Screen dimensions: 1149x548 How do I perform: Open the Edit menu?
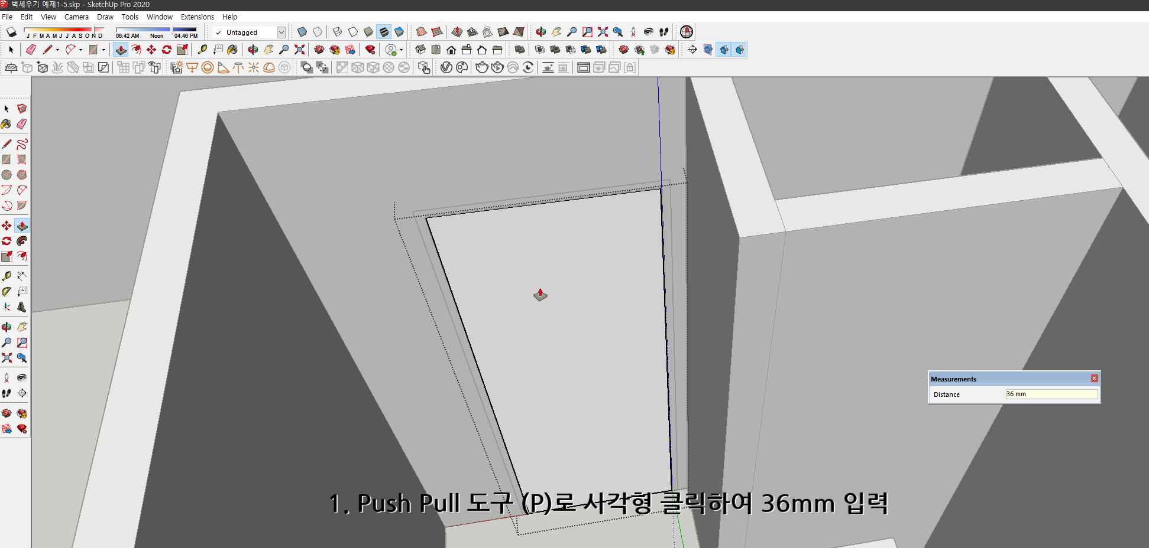click(x=27, y=17)
